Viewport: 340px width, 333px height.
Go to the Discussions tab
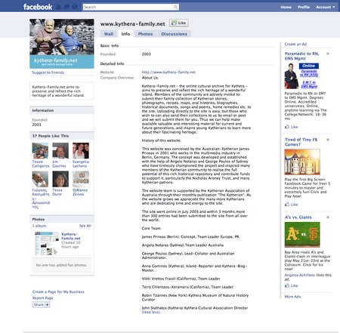pos(174,34)
